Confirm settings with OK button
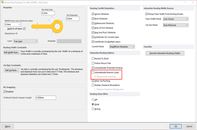Viewport: 197px width, 130px height. click(176, 126)
